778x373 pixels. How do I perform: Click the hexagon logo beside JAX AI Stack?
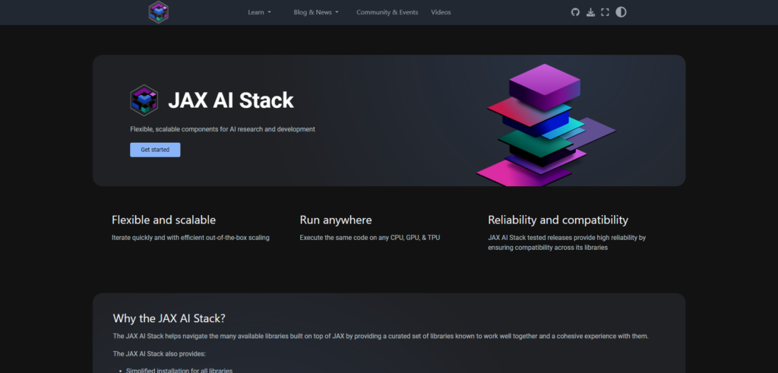coord(144,100)
